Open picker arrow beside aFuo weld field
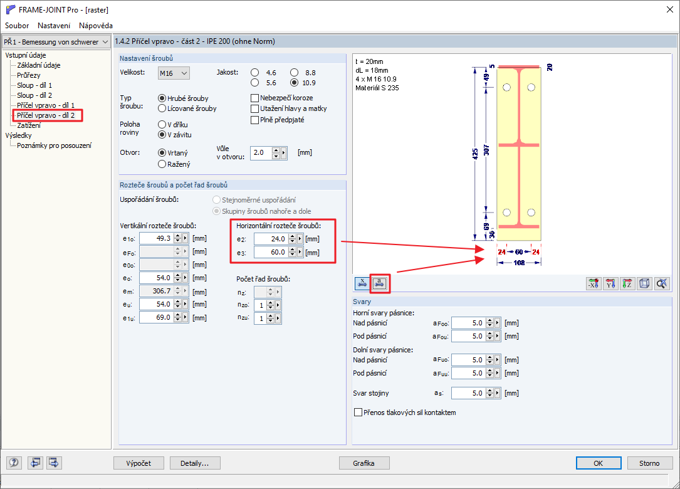 coord(498,360)
